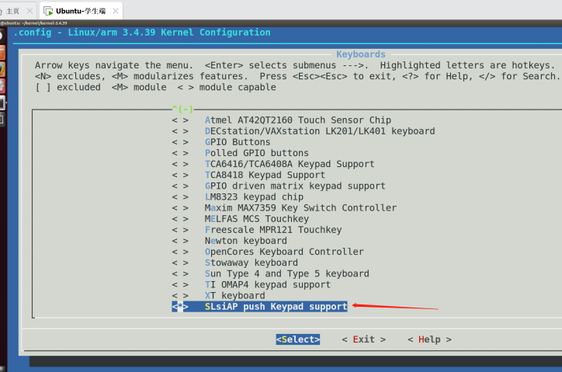Screen dimensions: 562x372
Task: Click the scroll-up indicator ^(-) above list
Action: (182, 109)
